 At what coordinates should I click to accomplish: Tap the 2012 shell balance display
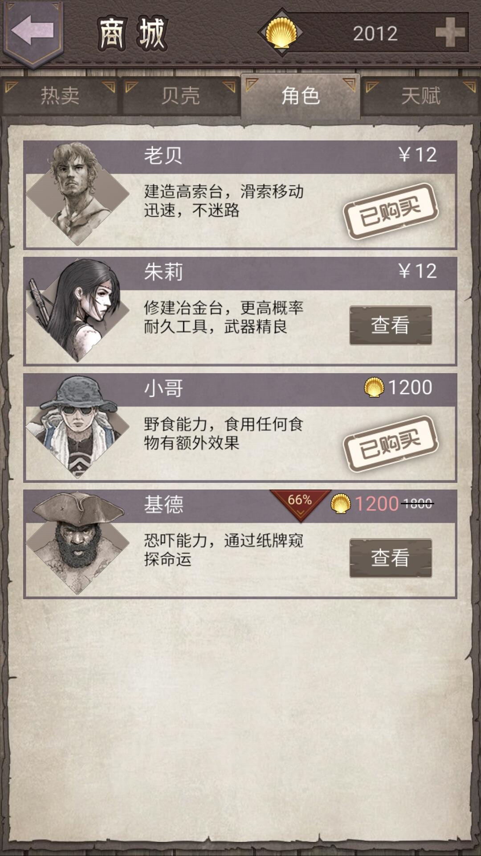pos(375,33)
